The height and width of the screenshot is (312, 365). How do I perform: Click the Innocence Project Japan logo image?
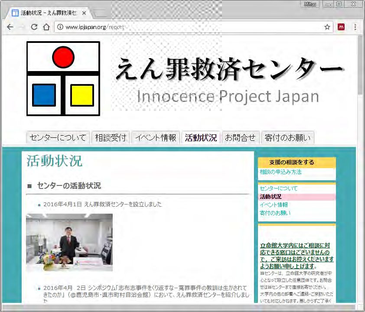click(63, 78)
